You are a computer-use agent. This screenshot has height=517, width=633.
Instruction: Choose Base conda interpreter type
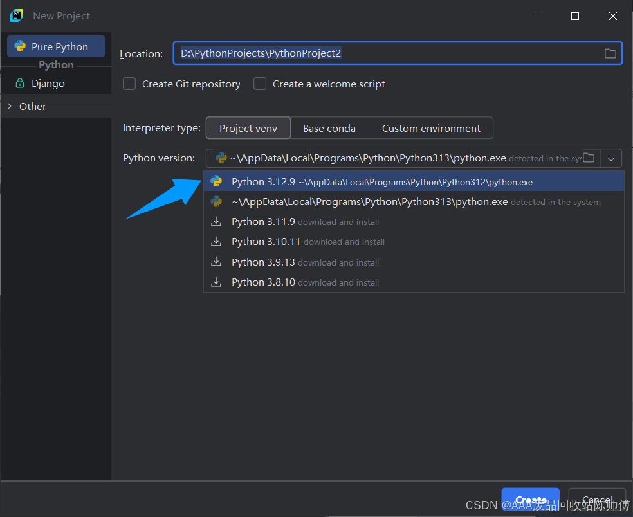point(329,129)
